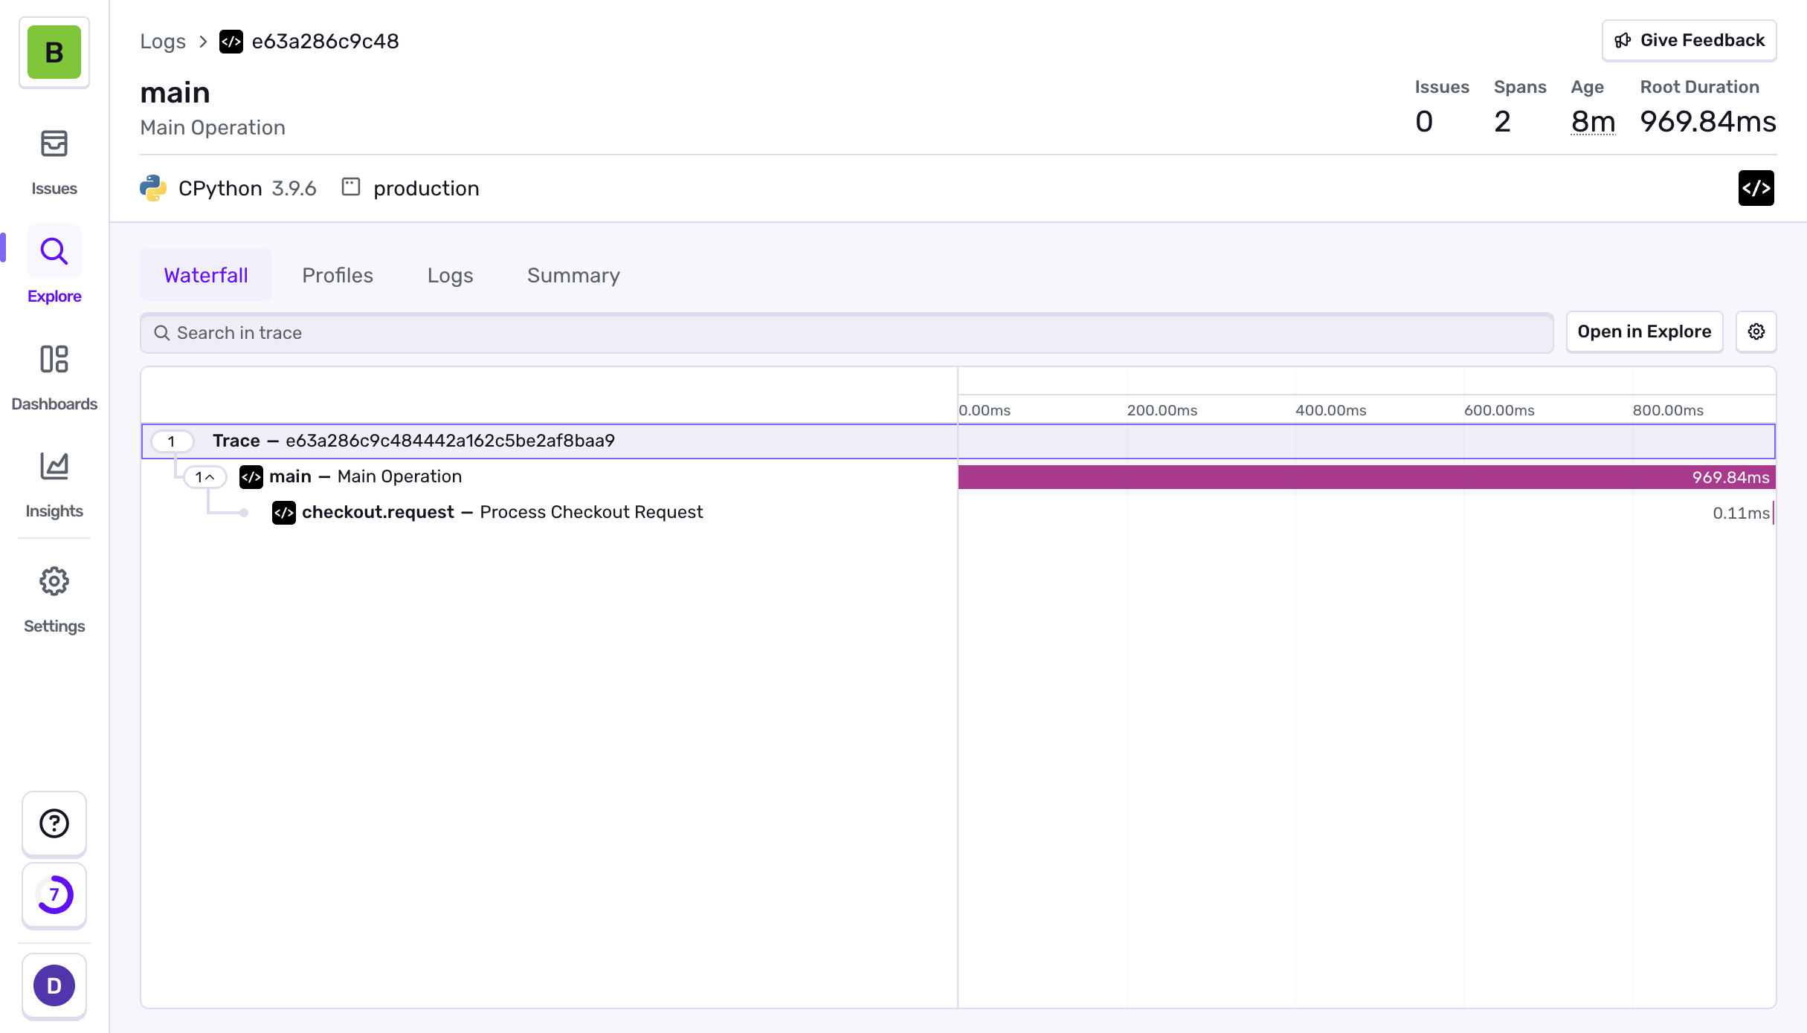
Task: Click Open in Explore button
Action: point(1643,331)
